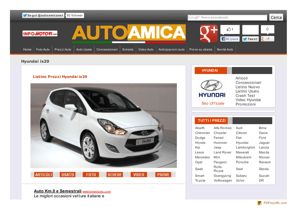Open the Schede menu item
This screenshot has height=210, width=297.
pyautogui.click(x=128, y=49)
